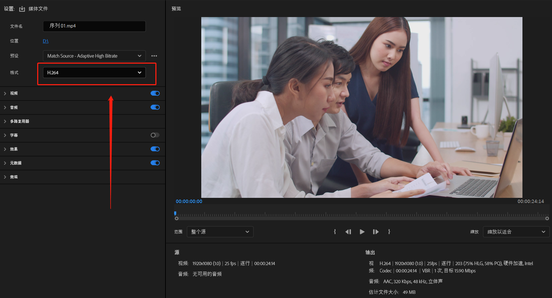Viewport: 552px width, 298px height.
Task: Toggle the 元数据 switch
Action: [x=155, y=163]
